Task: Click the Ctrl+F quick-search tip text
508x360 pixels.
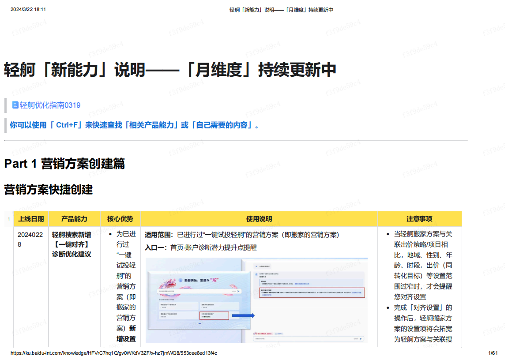Action: 134,125
